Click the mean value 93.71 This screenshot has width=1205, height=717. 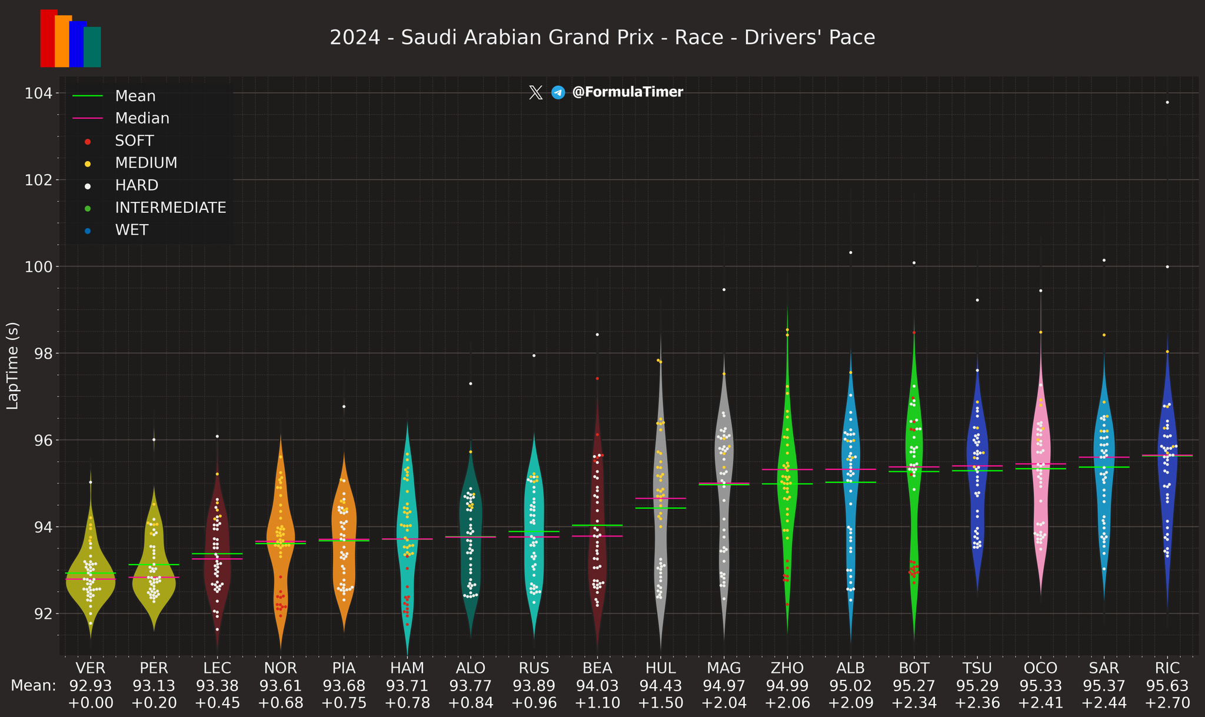point(407,686)
